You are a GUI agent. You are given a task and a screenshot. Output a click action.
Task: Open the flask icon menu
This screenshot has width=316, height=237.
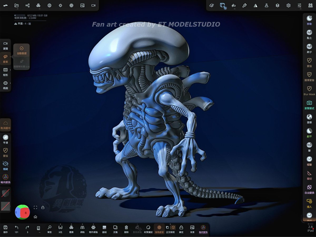(x=266, y=5)
